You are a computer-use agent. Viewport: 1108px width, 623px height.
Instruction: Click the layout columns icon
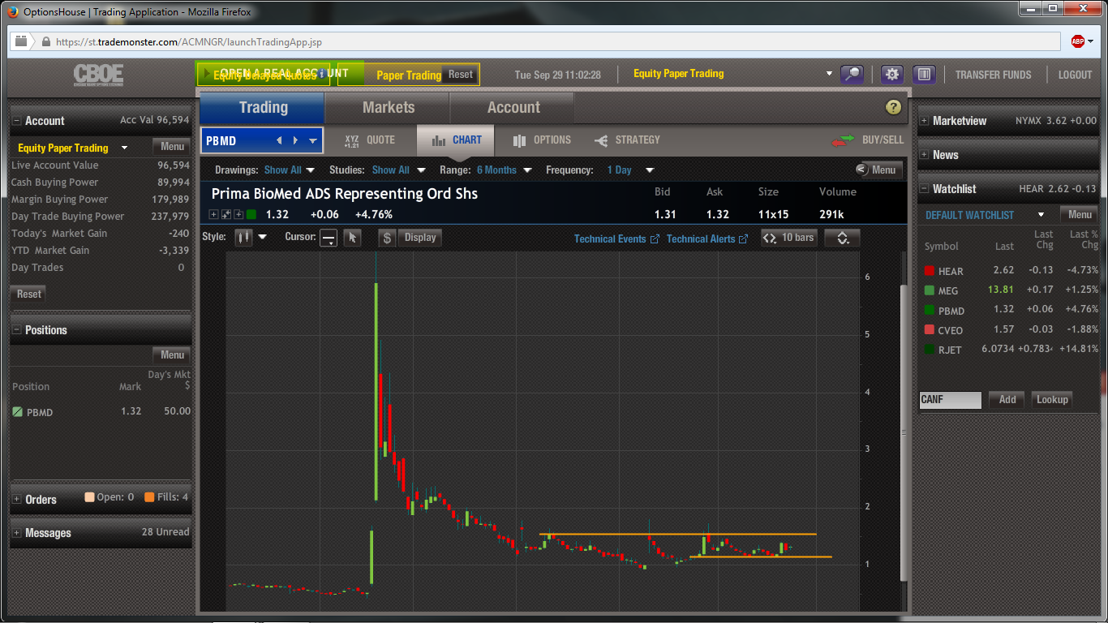923,74
